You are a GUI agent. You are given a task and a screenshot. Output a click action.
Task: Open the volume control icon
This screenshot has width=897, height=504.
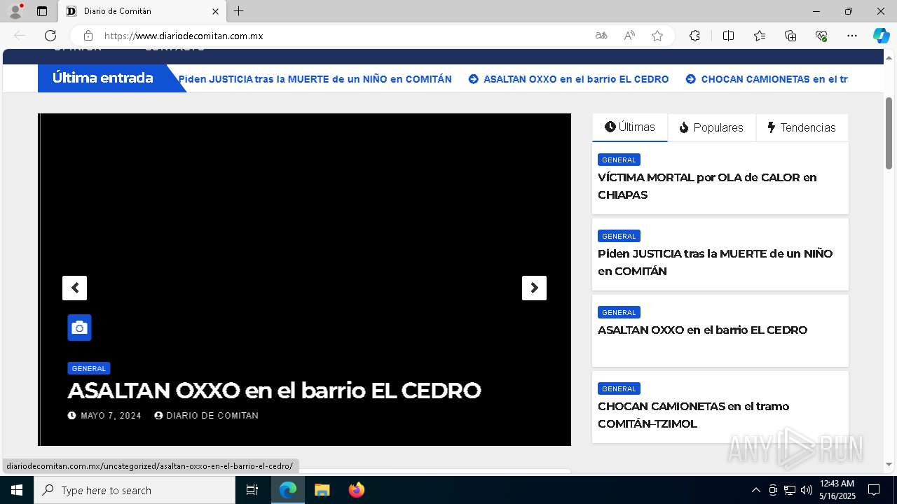pyautogui.click(x=807, y=490)
